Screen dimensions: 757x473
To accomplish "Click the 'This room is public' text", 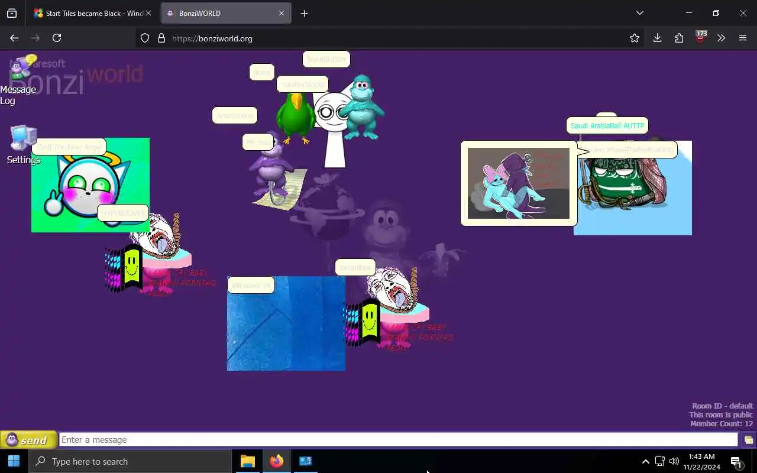I will pos(721,415).
